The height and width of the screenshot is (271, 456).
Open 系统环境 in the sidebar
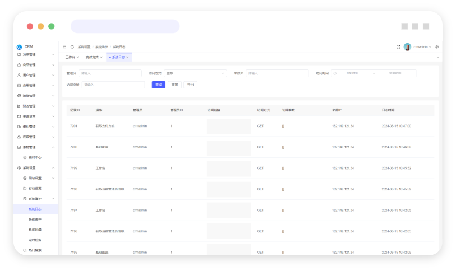[35, 230]
